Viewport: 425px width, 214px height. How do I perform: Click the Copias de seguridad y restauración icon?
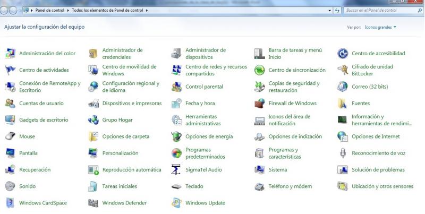pos(259,87)
